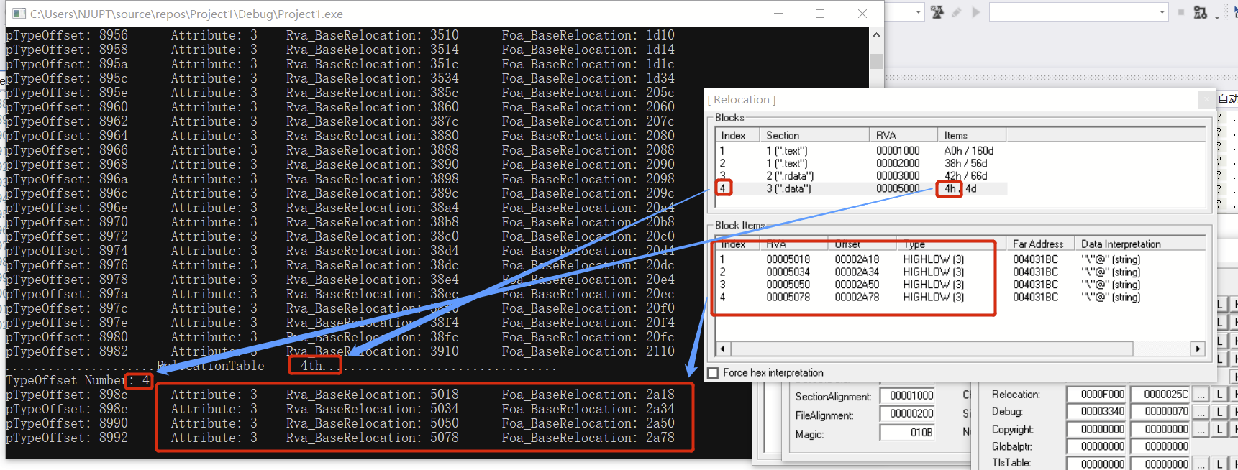The height and width of the screenshot is (470, 1238).
Task: Enable Force hex interpretation checkbox
Action: (x=713, y=373)
